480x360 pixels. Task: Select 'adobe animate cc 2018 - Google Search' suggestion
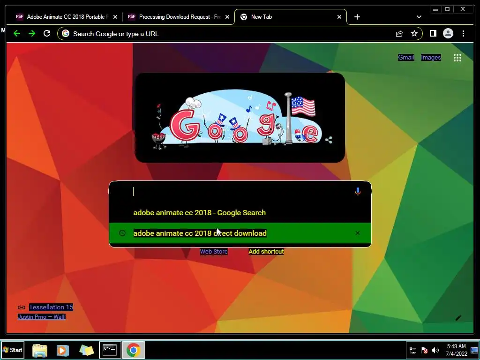240,213
